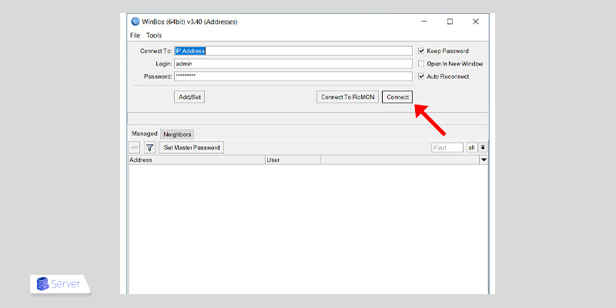
Task: Minimize the WinBox window
Action: pos(424,22)
